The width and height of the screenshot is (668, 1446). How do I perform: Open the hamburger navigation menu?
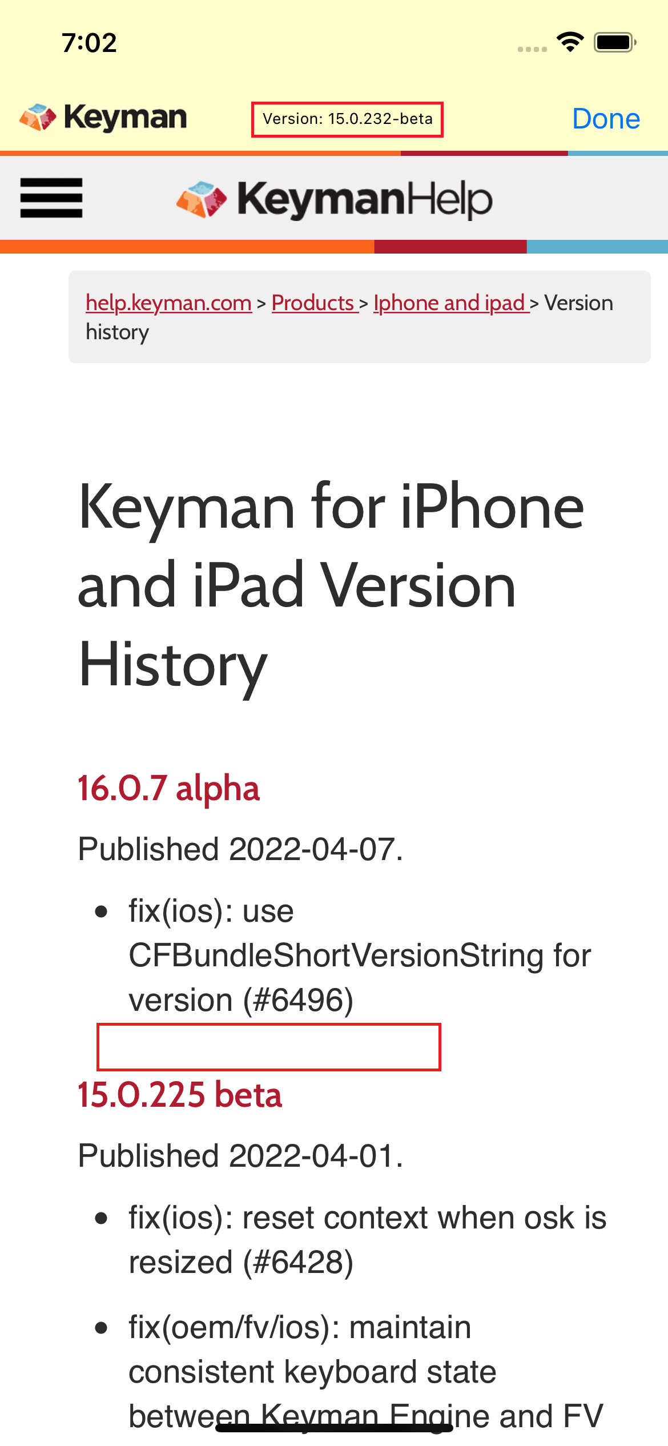click(x=50, y=198)
